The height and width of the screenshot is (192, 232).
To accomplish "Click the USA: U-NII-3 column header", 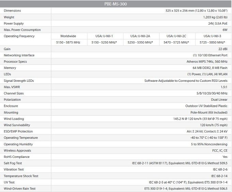I will tap(212, 36).
